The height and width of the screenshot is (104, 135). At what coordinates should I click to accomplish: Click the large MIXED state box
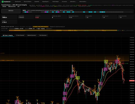(11, 11)
